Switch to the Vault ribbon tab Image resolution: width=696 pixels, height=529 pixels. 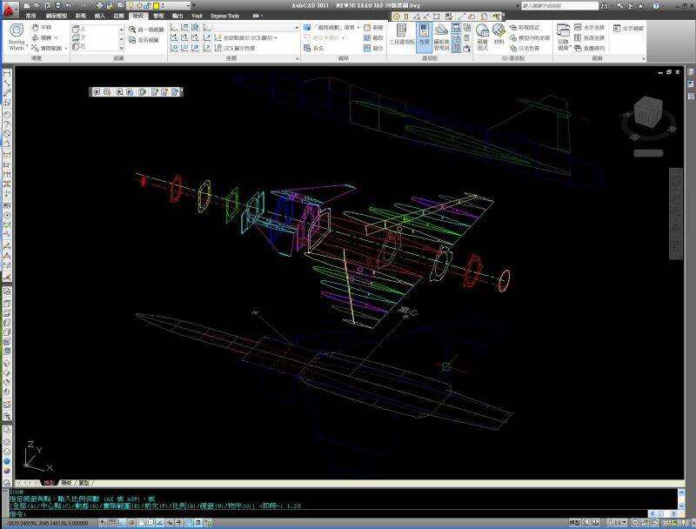point(197,16)
